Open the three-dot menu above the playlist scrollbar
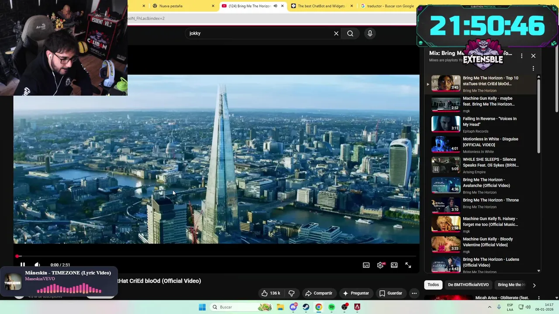559x314 pixels. 533,68
